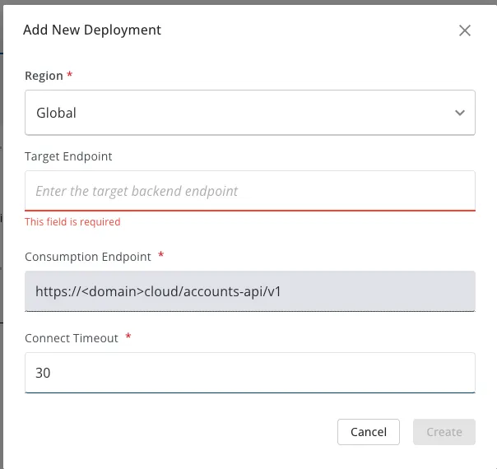Focus the Target Endpoint input field
This screenshot has width=497, height=469.
(x=250, y=190)
